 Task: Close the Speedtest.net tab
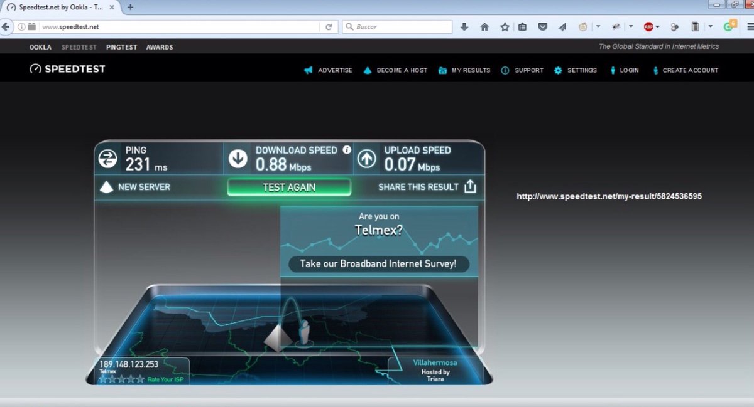[x=112, y=7]
